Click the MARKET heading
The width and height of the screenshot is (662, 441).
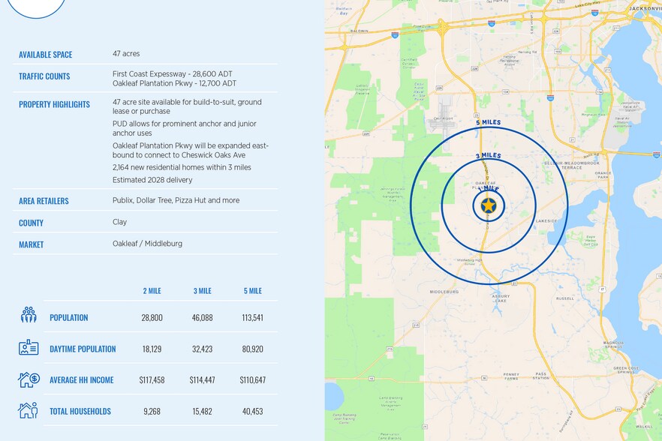pos(32,244)
